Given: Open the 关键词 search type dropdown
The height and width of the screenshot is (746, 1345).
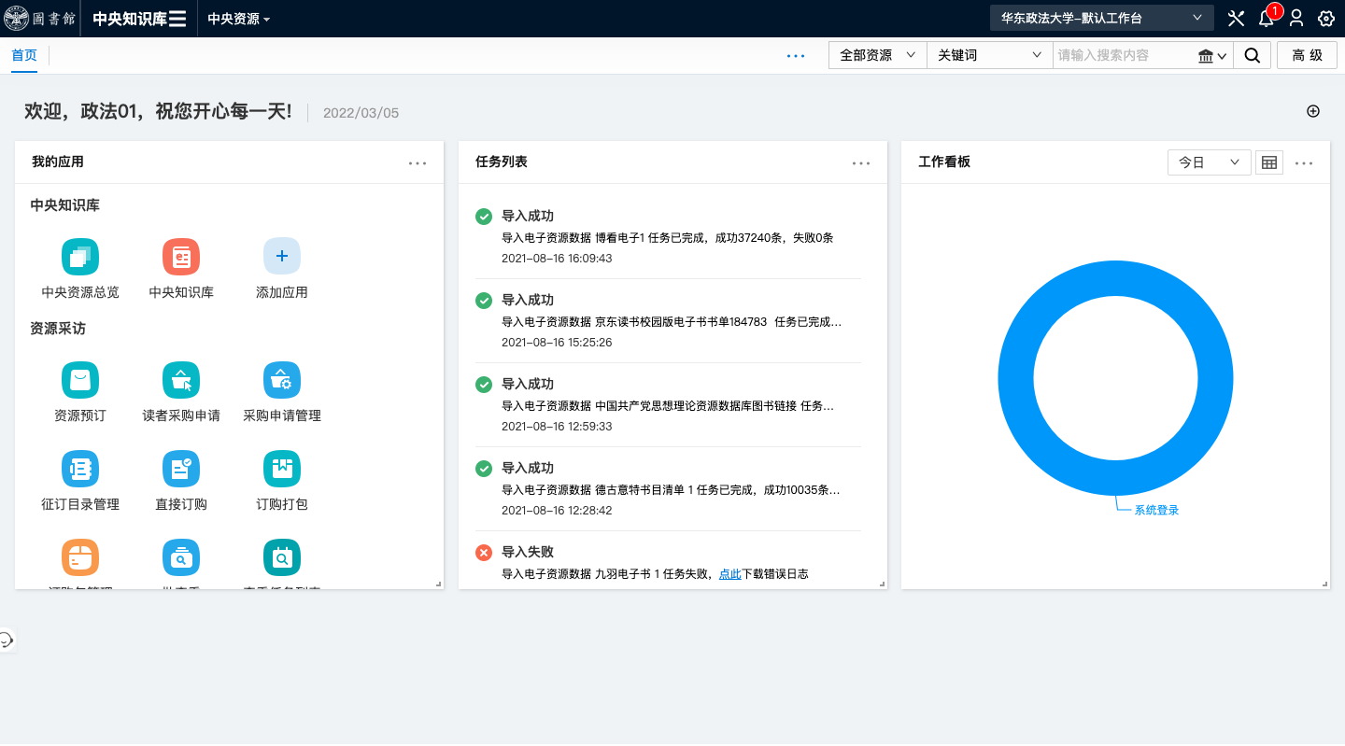Looking at the screenshot, I should tap(989, 56).
